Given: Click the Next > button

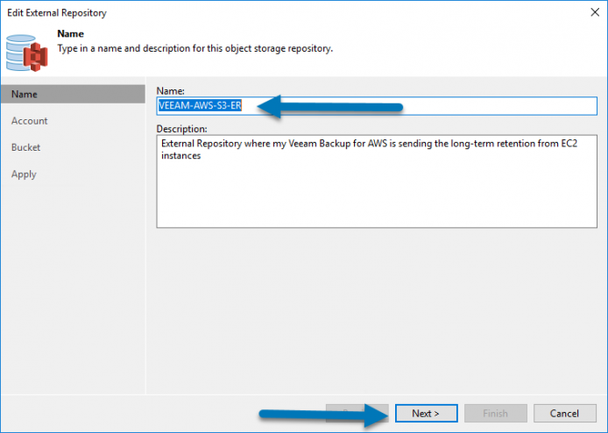Looking at the screenshot, I should tap(426, 413).
